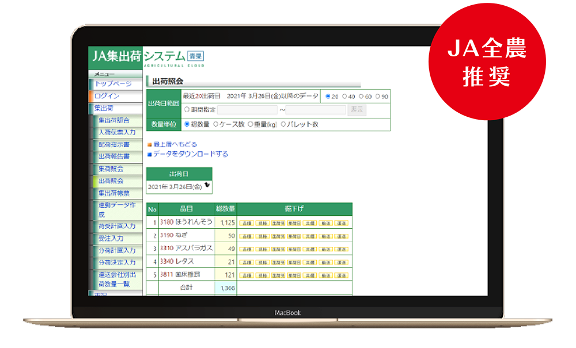Click 品種 button in レタス row
This screenshot has height=348, width=576.
click(247, 262)
